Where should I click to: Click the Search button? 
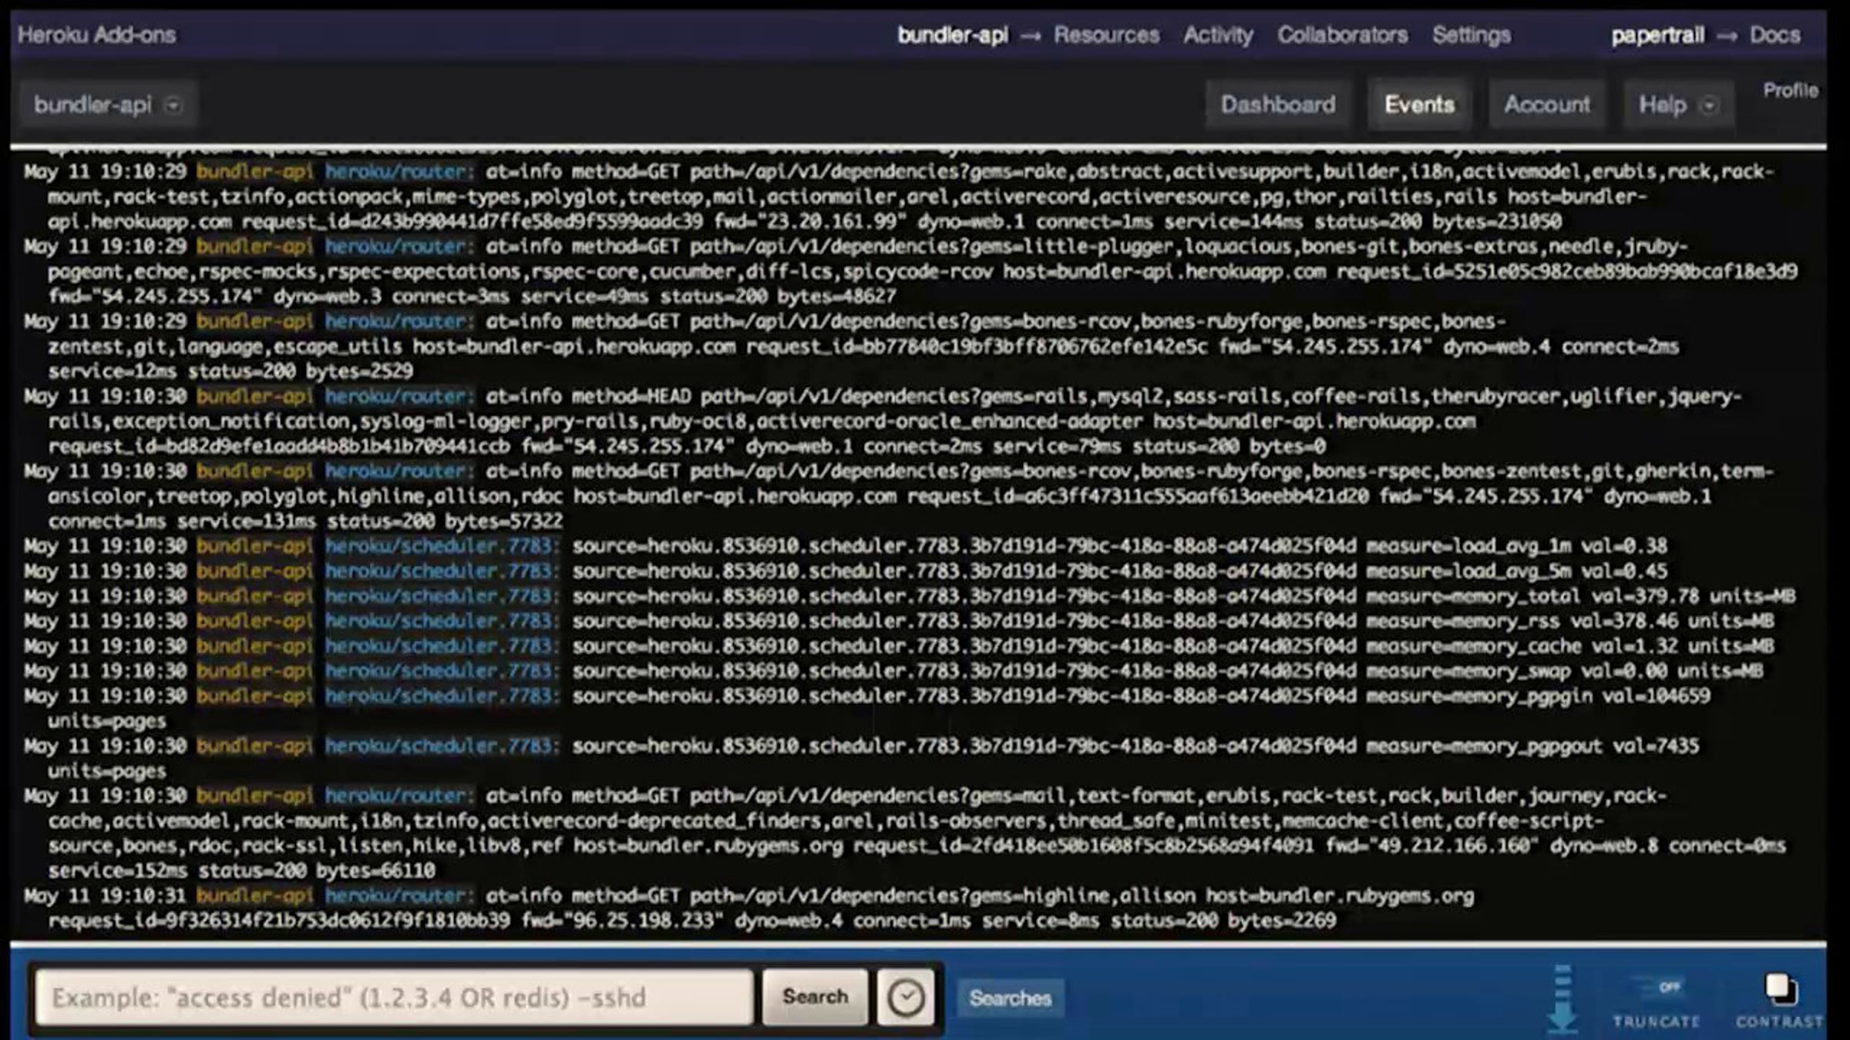(815, 997)
